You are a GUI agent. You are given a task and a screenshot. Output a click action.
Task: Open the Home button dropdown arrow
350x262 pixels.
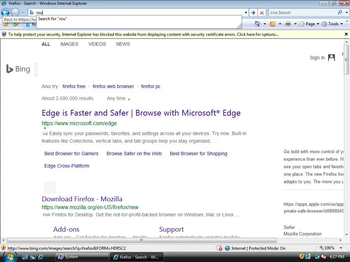(265, 24)
